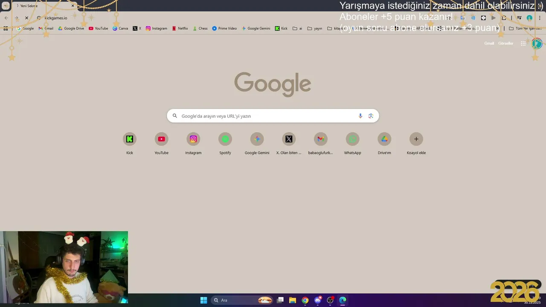Search by image with Google Lens icon

coord(371,116)
